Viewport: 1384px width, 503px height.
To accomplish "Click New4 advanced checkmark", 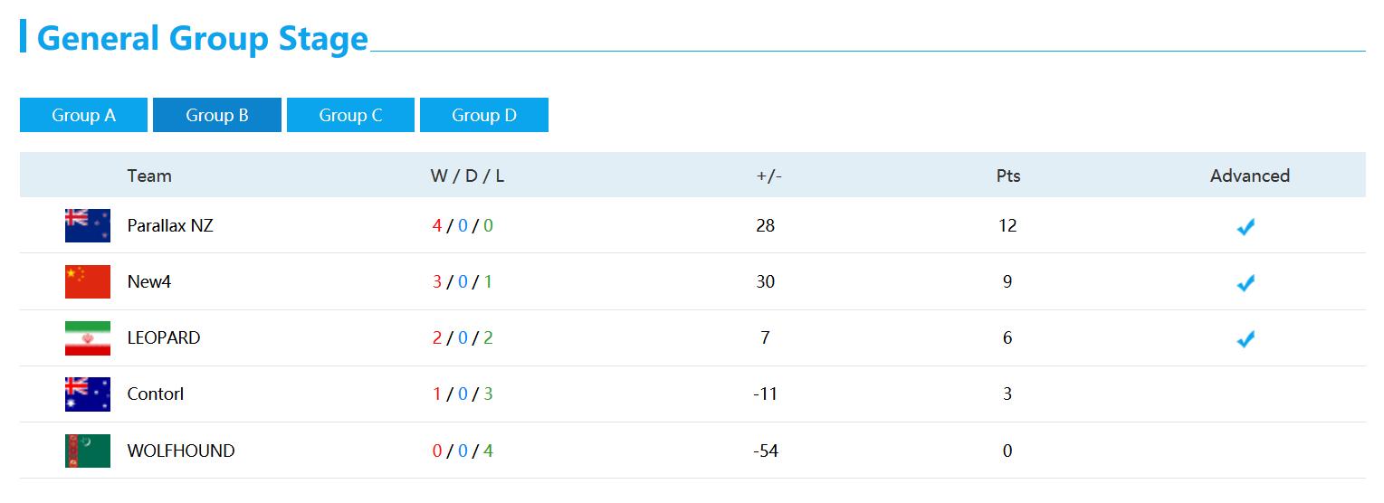I will 1246,283.
